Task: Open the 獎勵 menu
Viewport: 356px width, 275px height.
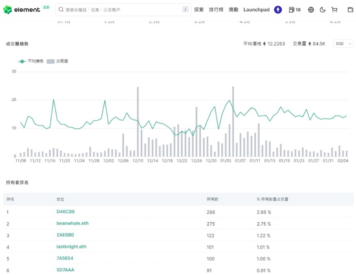Action: pyautogui.click(x=234, y=10)
